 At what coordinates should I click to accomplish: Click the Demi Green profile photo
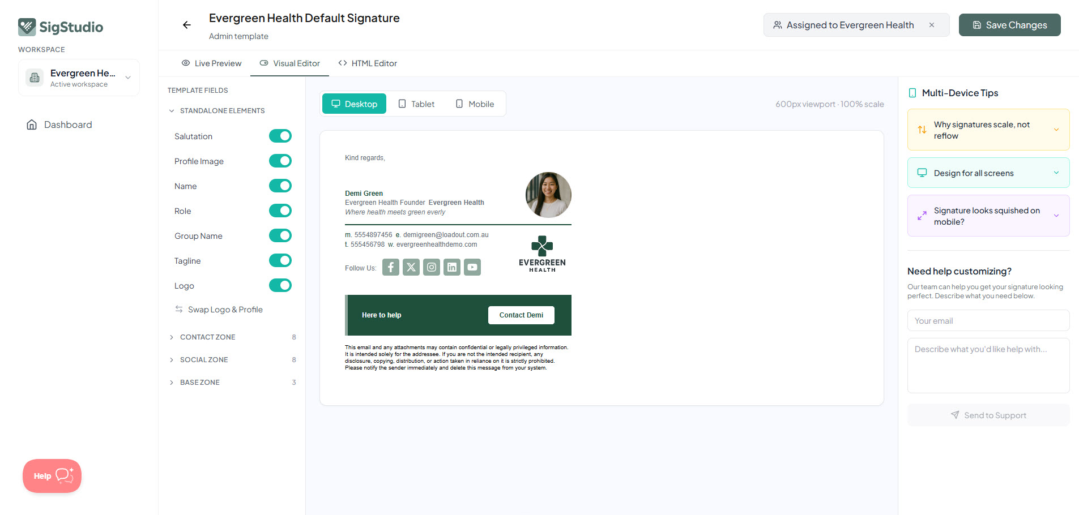tap(548, 195)
